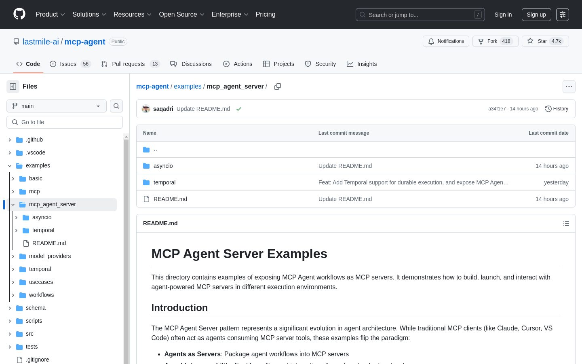
Task: Open examples breadcrumb link
Action: click(x=188, y=86)
